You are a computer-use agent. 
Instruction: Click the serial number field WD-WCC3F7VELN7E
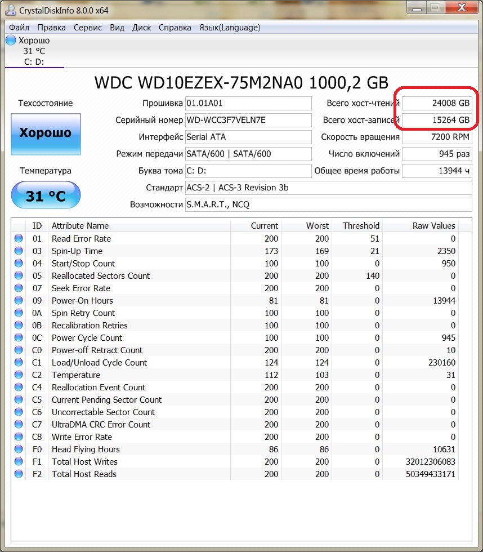point(248,120)
